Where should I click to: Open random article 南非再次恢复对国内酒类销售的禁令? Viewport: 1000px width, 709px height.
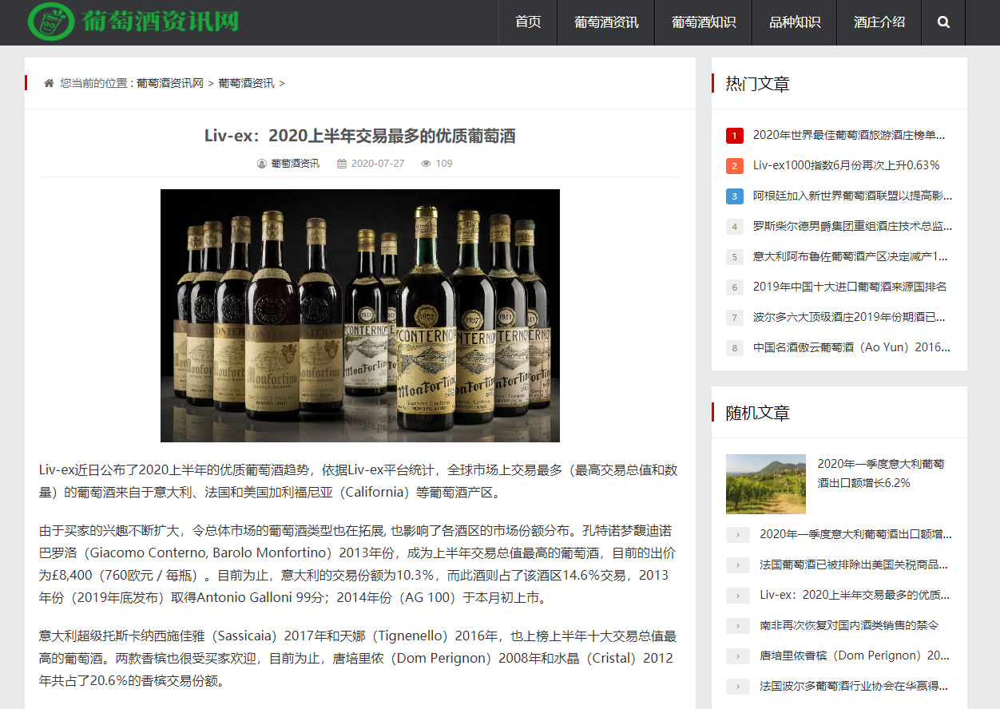849,626
